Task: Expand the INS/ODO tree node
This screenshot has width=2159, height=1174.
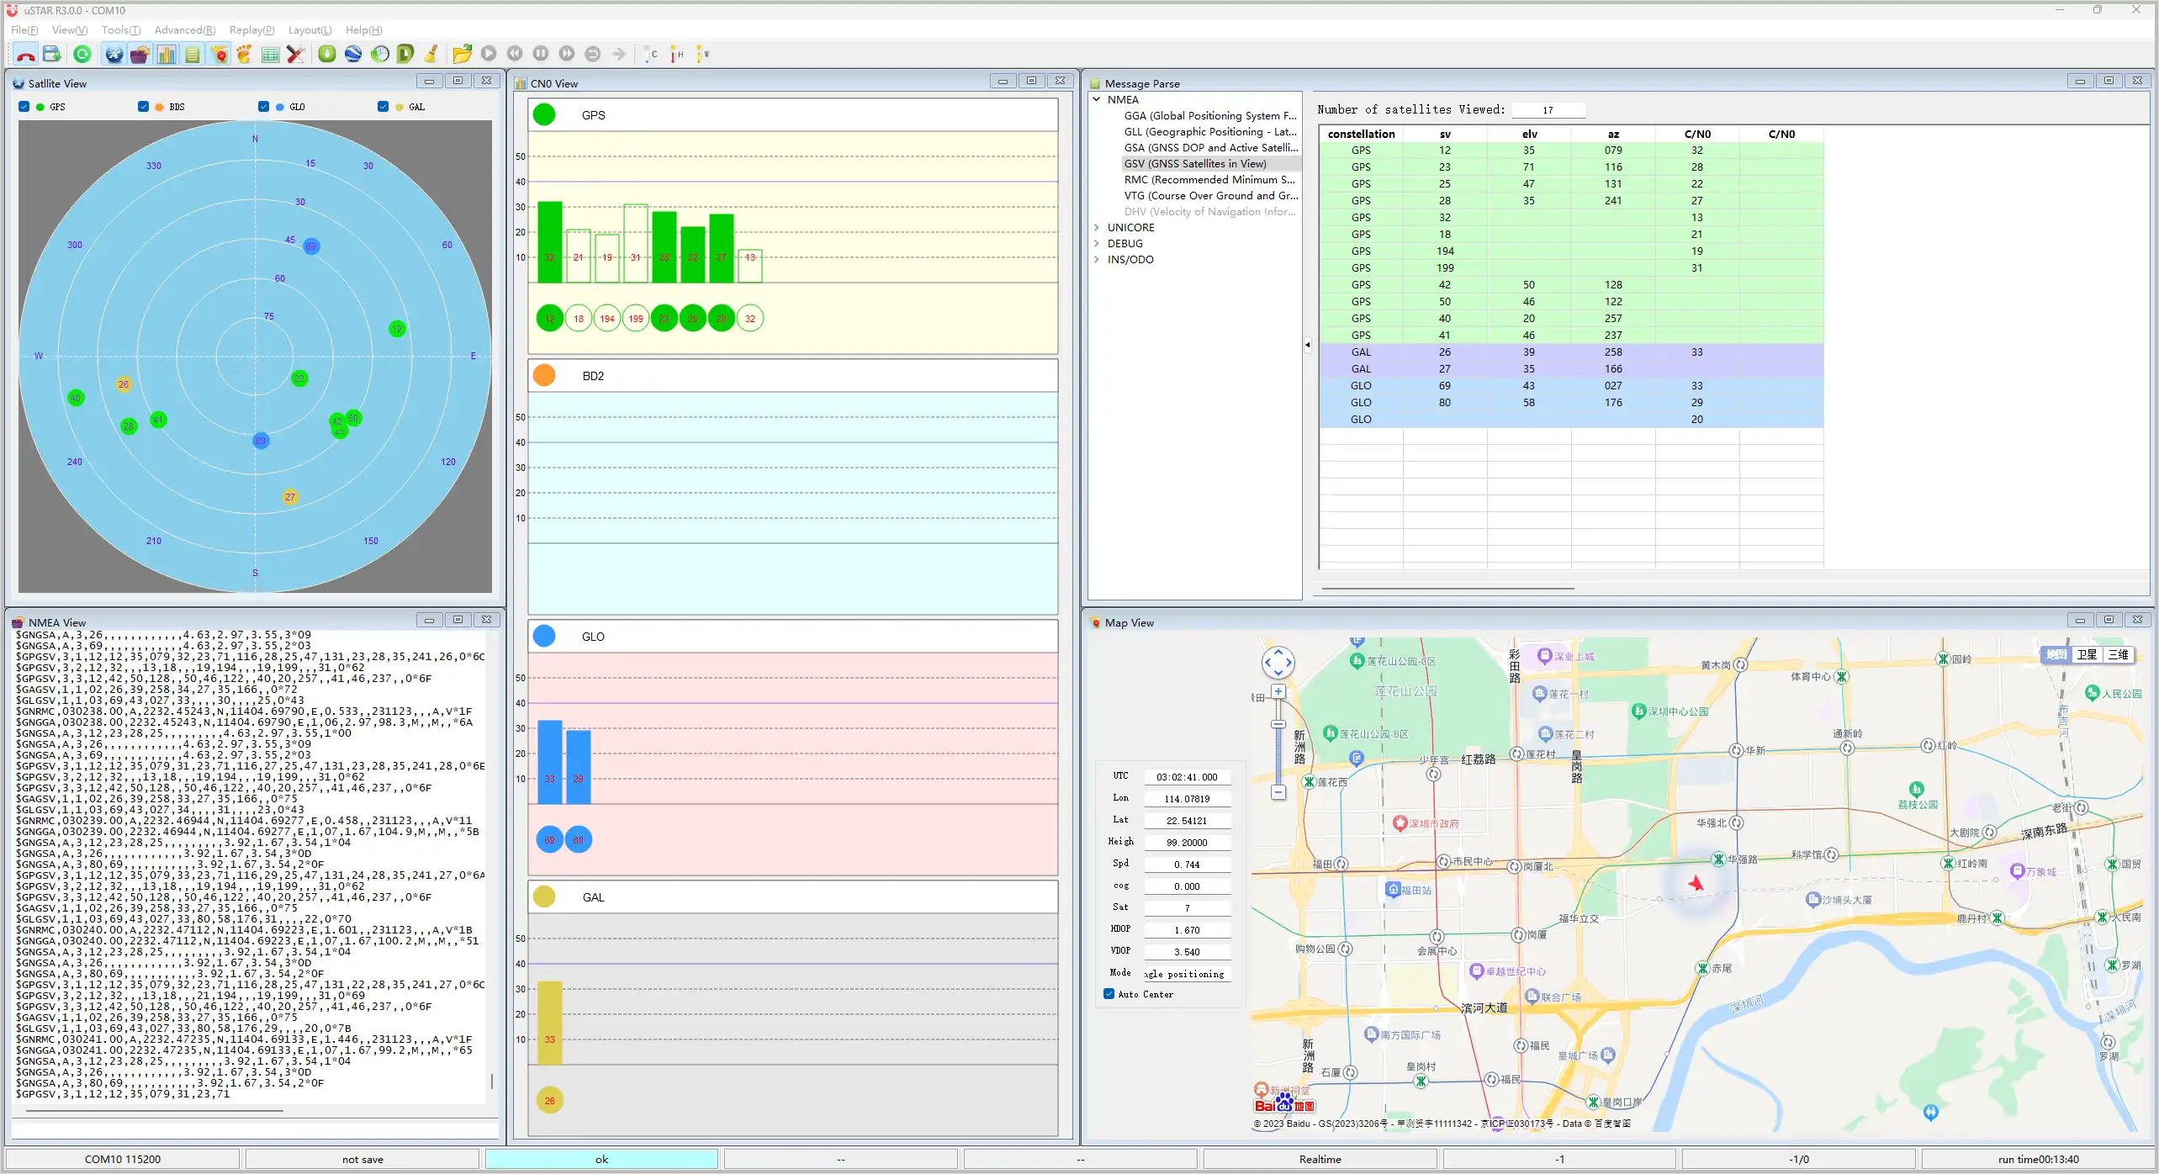Action: pyautogui.click(x=1097, y=259)
